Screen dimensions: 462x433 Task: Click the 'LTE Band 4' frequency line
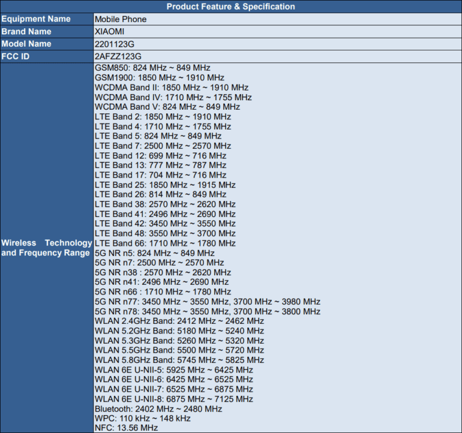[x=163, y=127]
